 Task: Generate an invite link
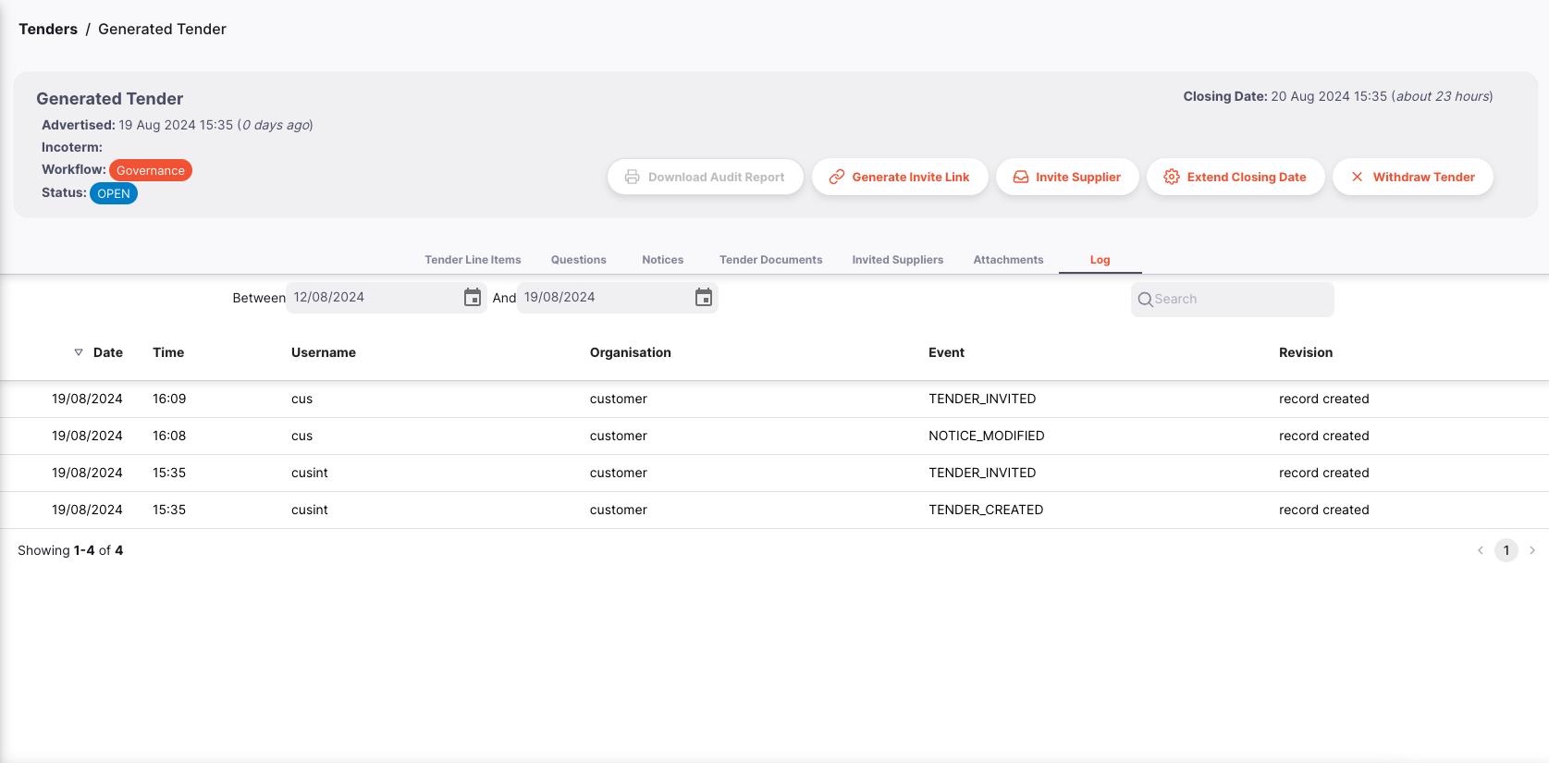tap(900, 177)
